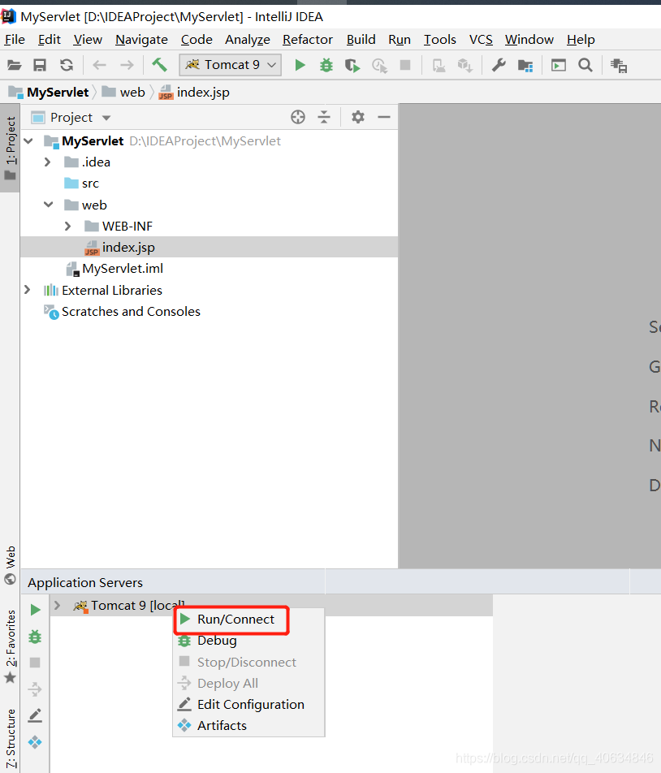Click the Locate/Scroll from Source target icon
The width and height of the screenshot is (661, 773).
298,117
